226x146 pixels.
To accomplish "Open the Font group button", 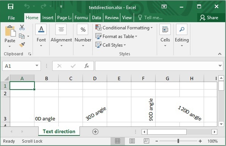I will pyautogui.click(x=41, y=35).
